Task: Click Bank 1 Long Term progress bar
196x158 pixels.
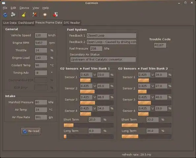Action: (88, 137)
